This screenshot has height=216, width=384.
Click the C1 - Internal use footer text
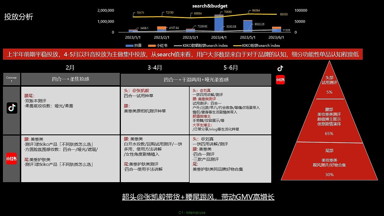[192, 212]
